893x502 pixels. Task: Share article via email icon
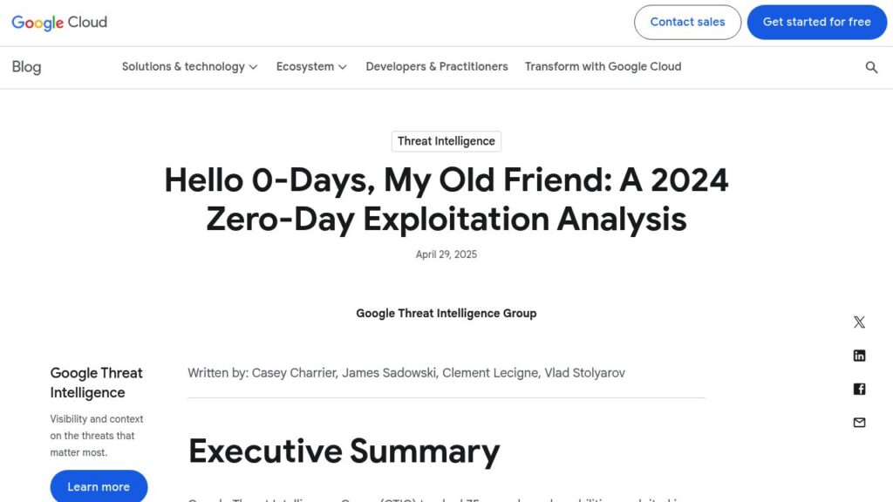(x=859, y=423)
